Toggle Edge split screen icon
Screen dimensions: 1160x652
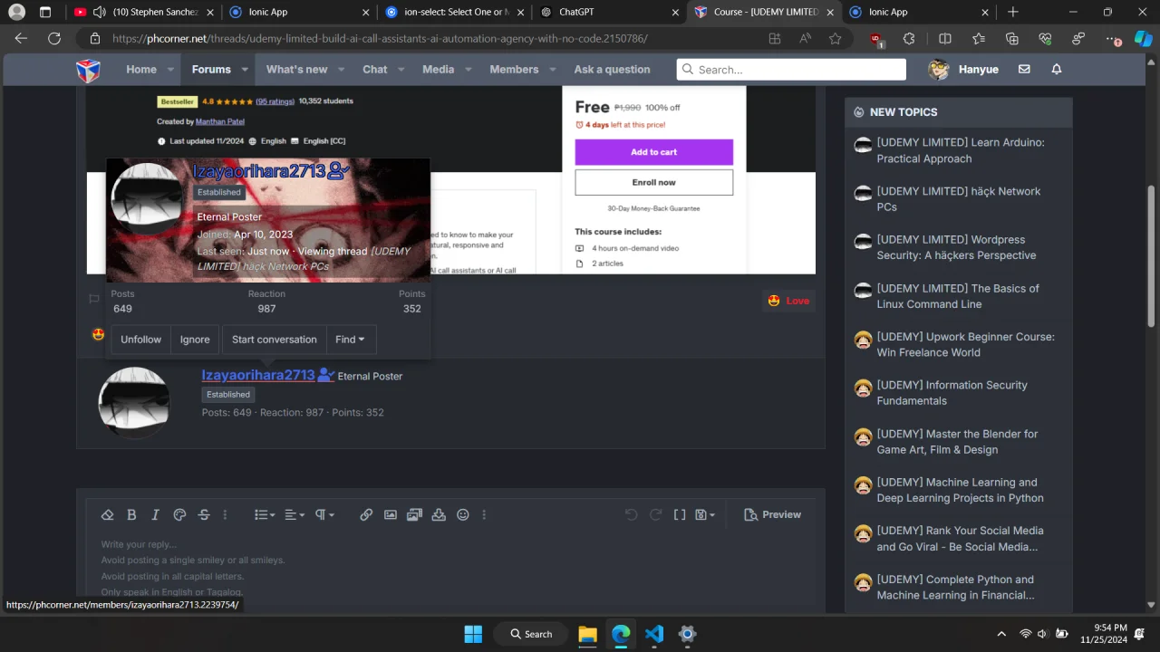click(x=945, y=39)
